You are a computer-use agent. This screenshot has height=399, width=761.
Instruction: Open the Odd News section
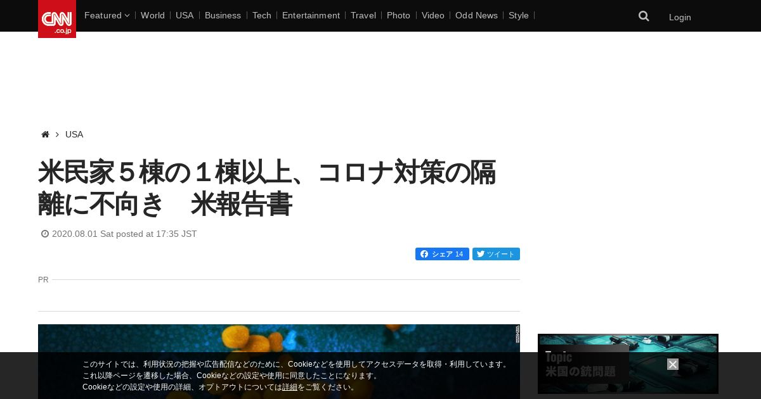click(x=476, y=15)
